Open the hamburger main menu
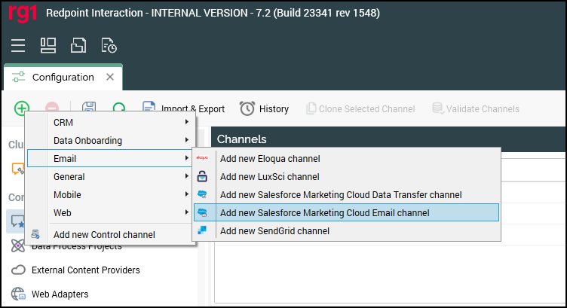Screen dimensions: 567x308 click(19, 46)
